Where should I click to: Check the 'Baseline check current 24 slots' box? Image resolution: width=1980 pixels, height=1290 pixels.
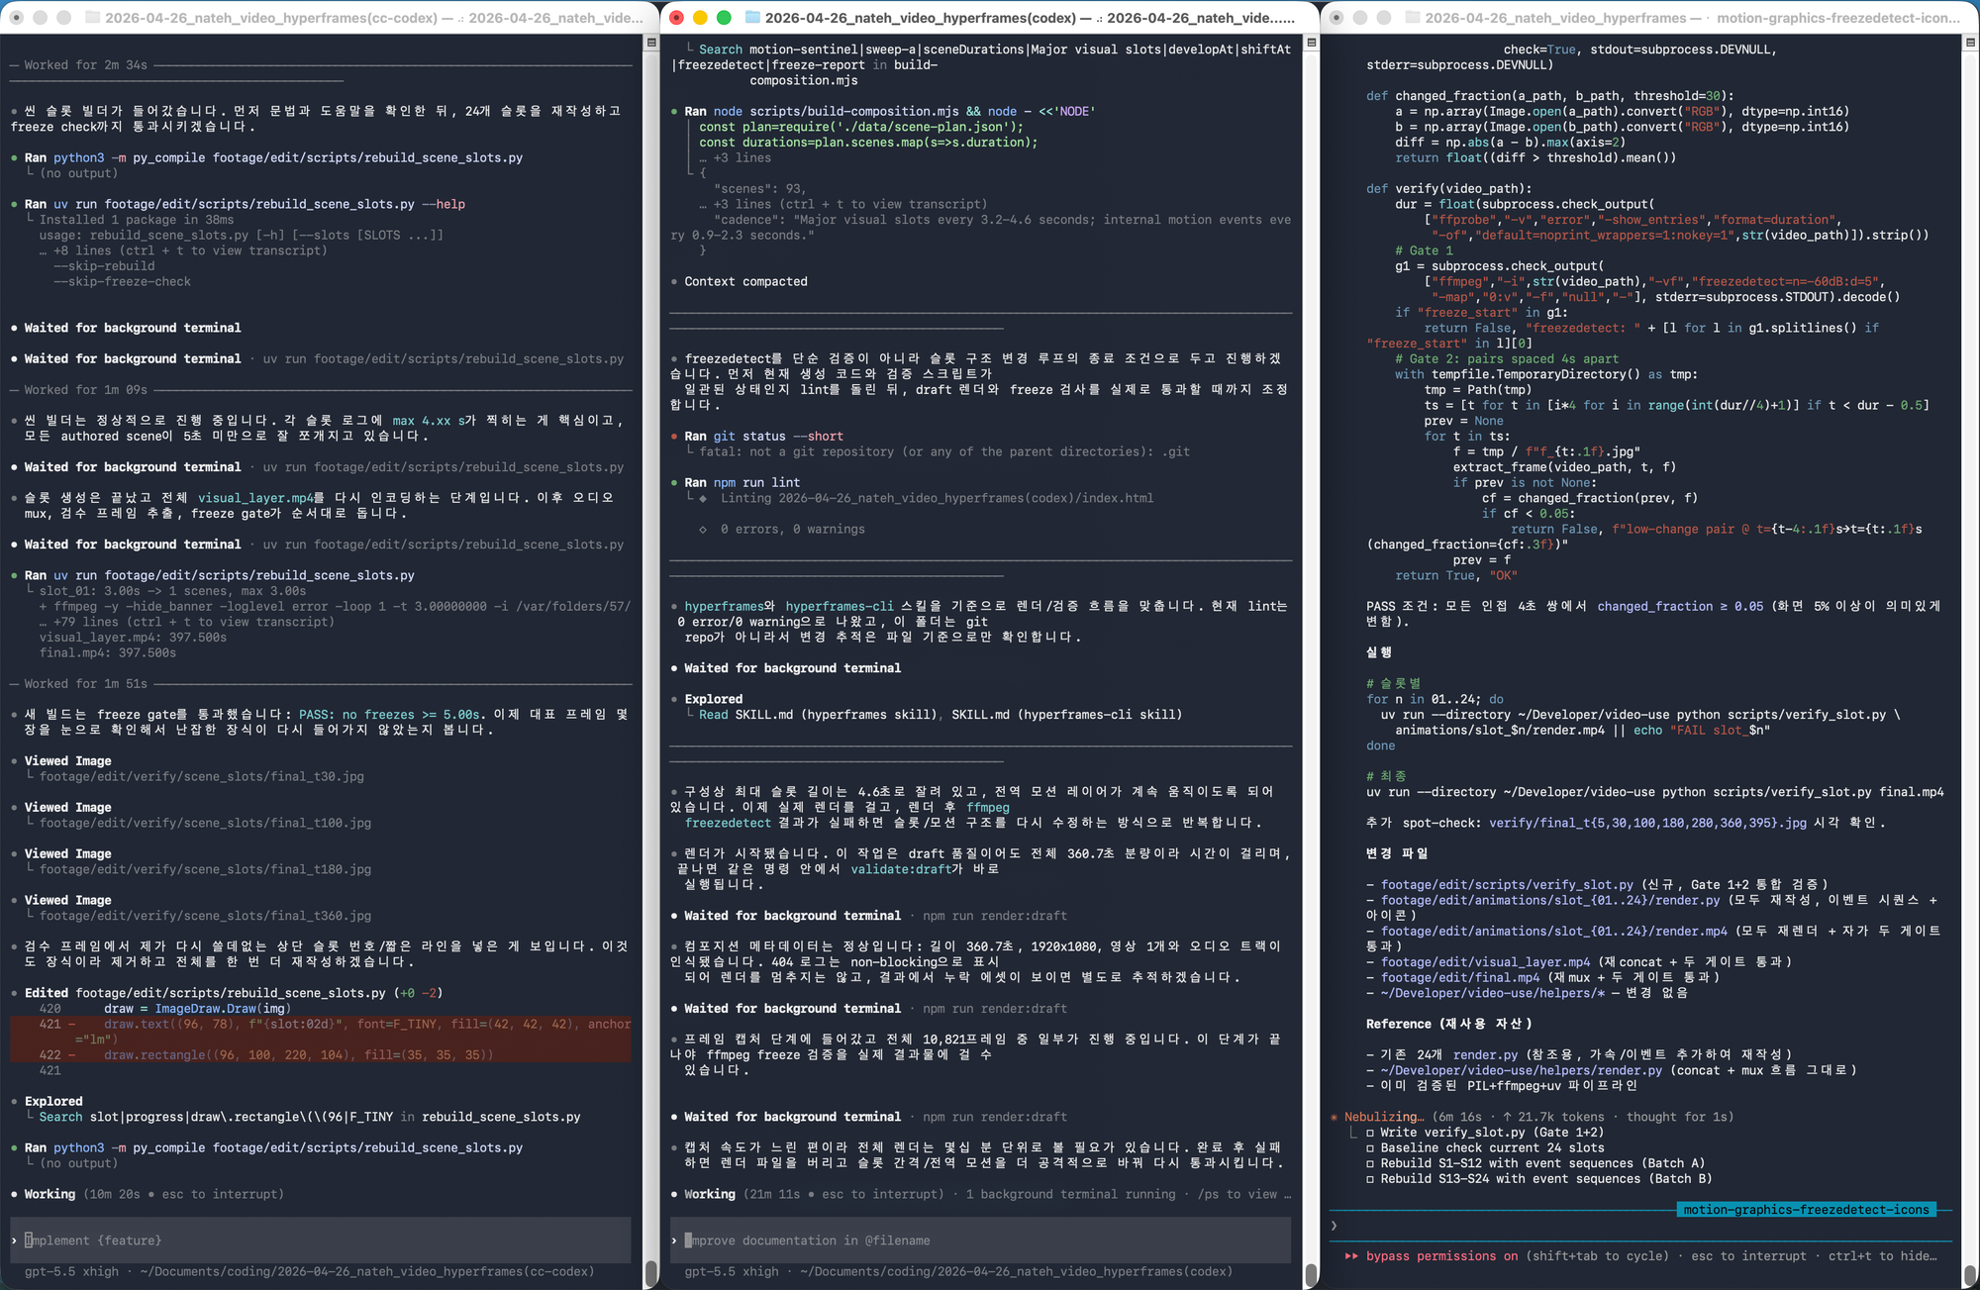coord(1370,1148)
